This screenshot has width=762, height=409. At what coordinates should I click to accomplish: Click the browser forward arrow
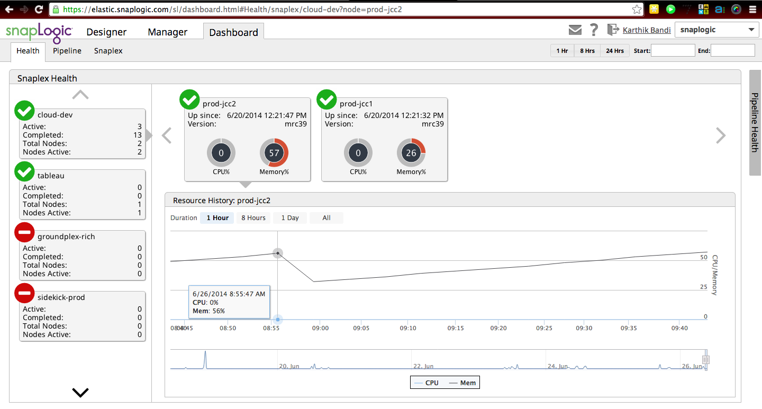pos(24,9)
